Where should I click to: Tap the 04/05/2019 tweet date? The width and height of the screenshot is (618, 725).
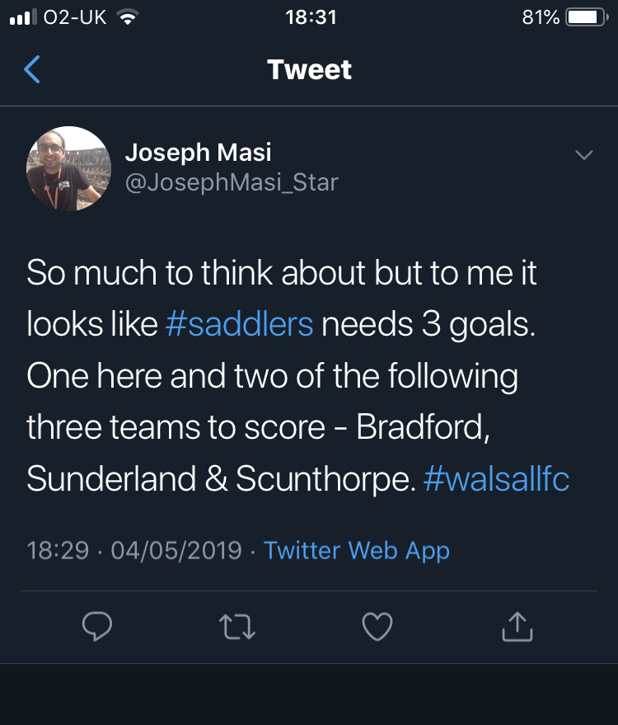point(176,550)
